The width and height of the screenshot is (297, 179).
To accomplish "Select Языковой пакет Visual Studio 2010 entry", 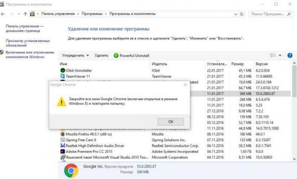I will 174,157.
